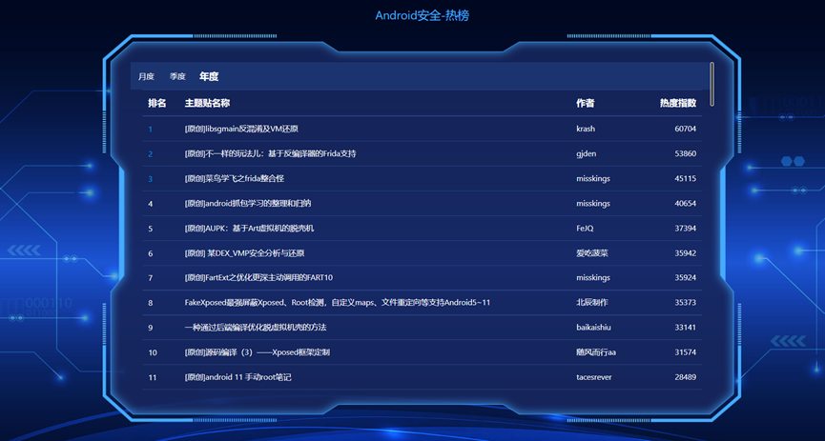The image size is (825, 441).
Task: Open post libsgmain反混淆及VM还原
Action: click(x=241, y=129)
